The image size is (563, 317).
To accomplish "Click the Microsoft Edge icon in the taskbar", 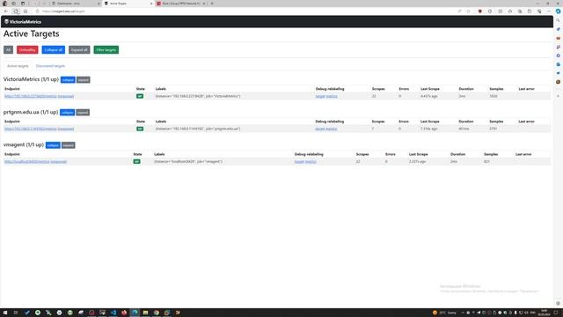I will [x=135, y=313].
